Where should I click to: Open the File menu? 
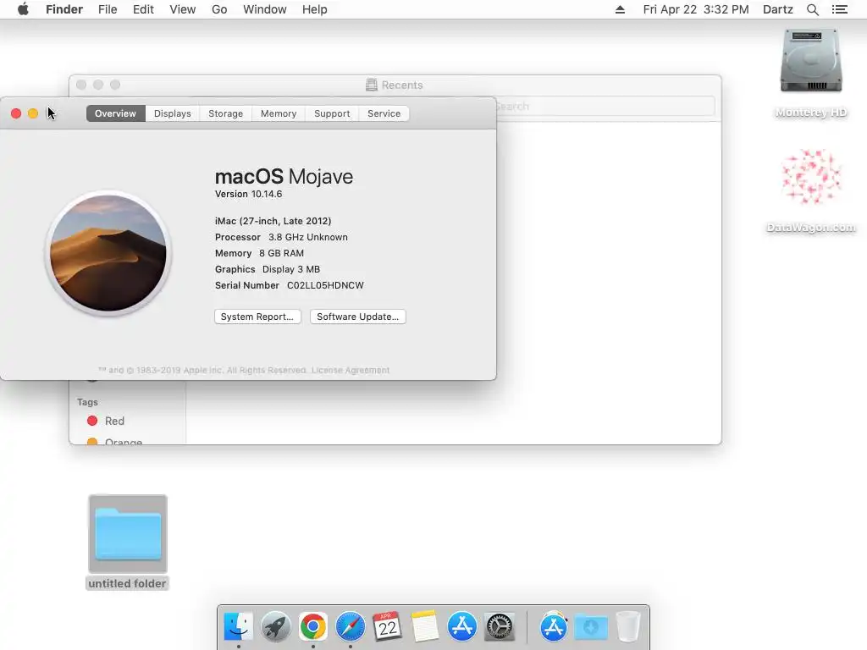tap(108, 9)
